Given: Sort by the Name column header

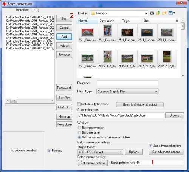Looking at the screenshot, I should click(x=87, y=21).
